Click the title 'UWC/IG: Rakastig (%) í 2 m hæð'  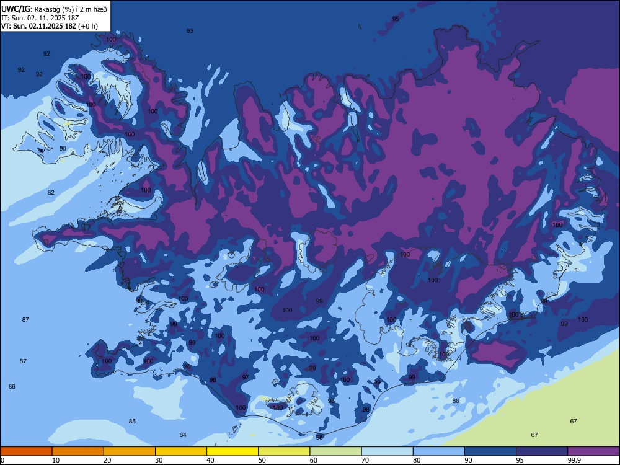tap(54, 9)
